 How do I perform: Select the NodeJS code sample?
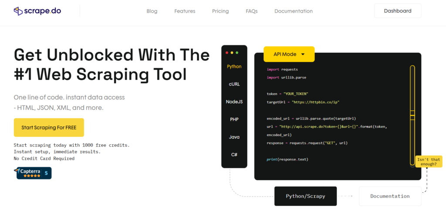coord(234,102)
